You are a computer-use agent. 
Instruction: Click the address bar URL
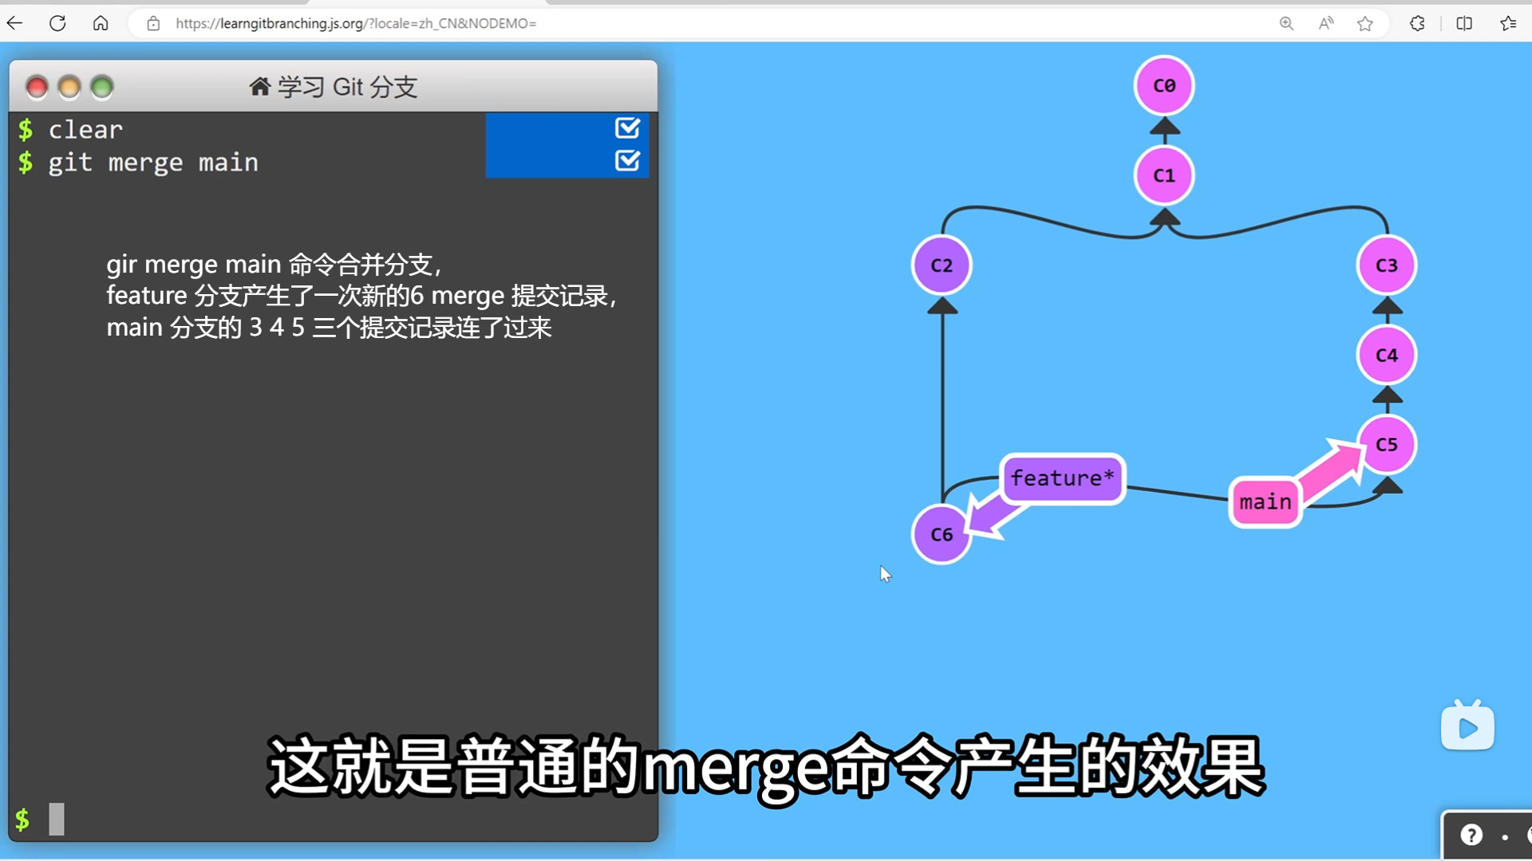pos(356,23)
